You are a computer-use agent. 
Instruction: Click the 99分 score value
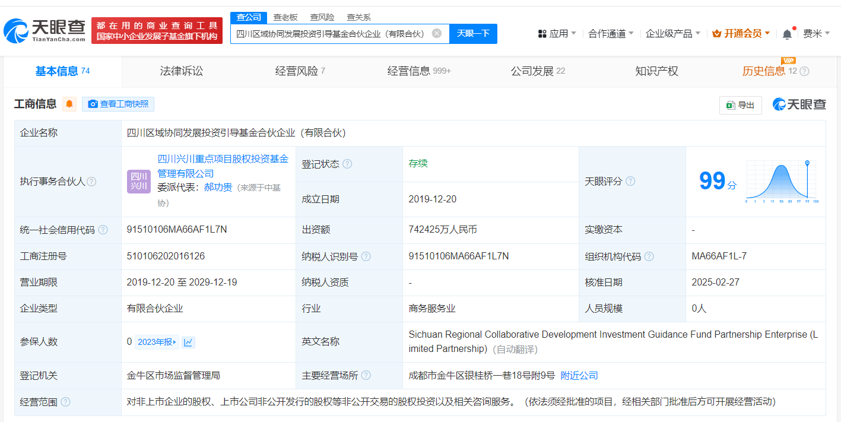pos(718,181)
